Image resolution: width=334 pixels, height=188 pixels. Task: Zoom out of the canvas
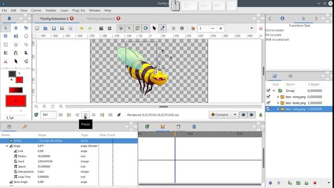[x=36, y=107]
